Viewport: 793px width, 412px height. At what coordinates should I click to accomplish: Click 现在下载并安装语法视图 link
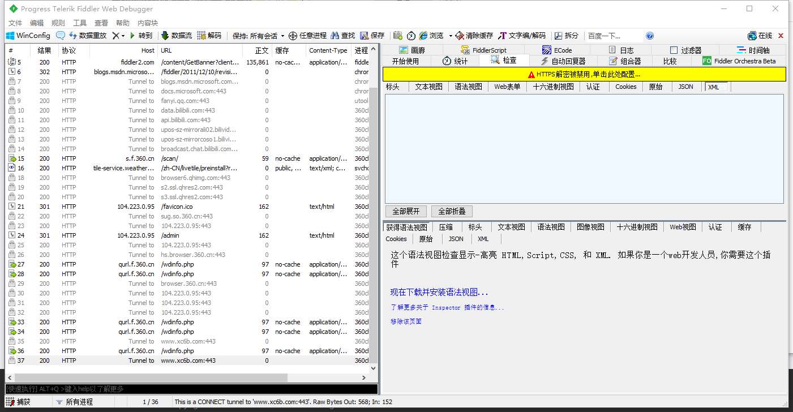click(x=439, y=293)
